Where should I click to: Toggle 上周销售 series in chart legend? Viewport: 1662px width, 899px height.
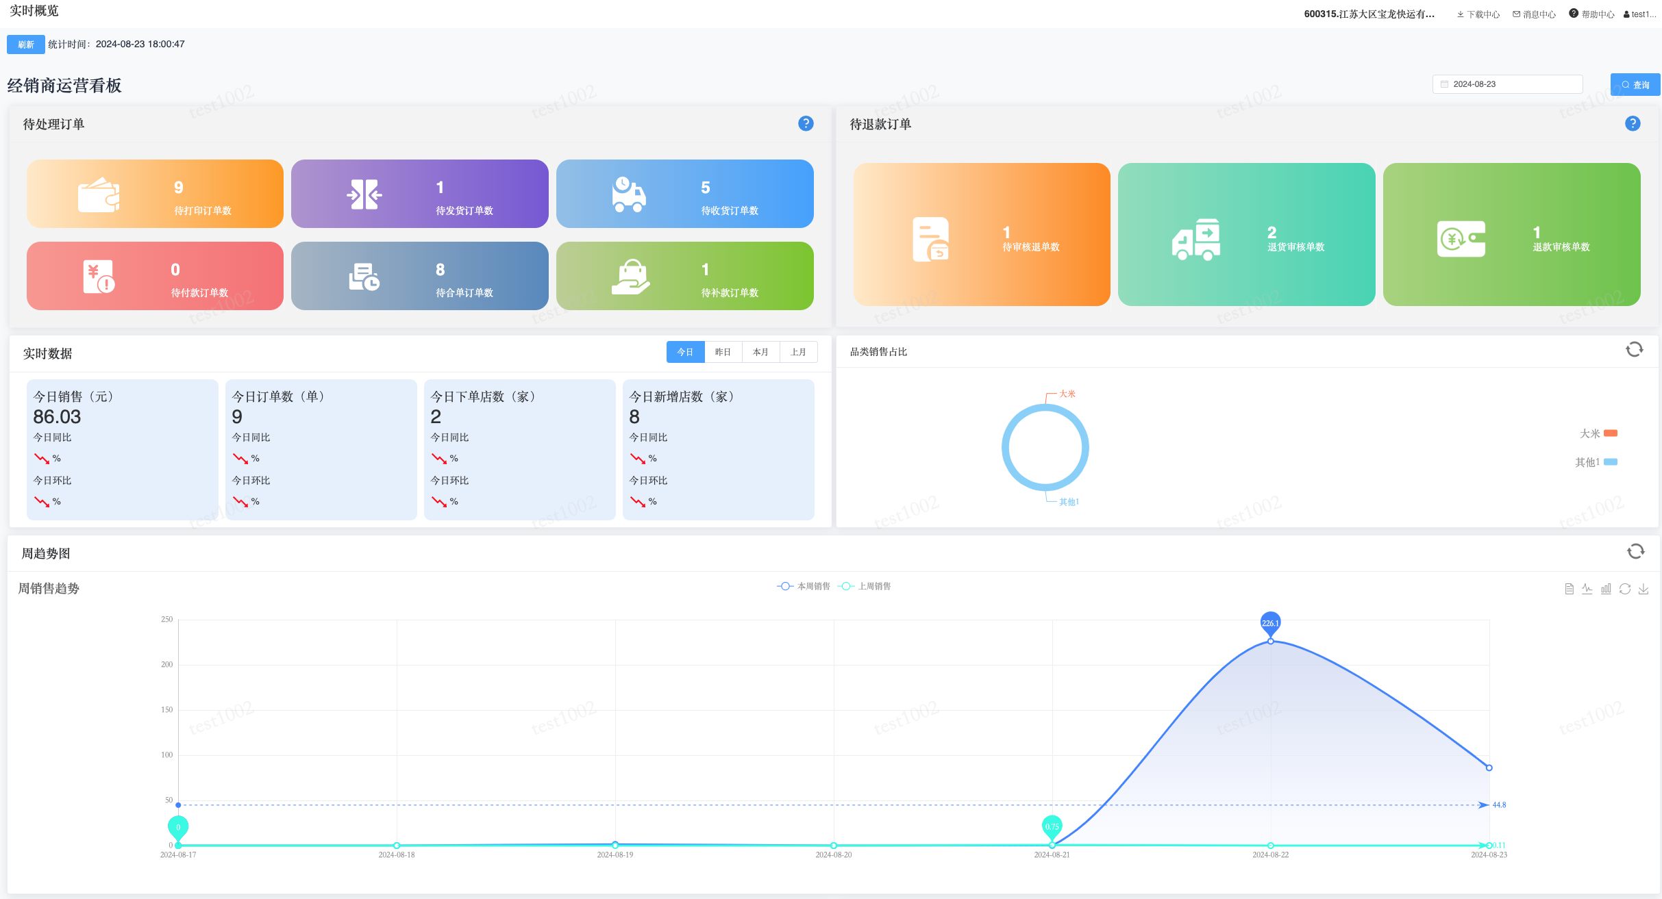[865, 586]
